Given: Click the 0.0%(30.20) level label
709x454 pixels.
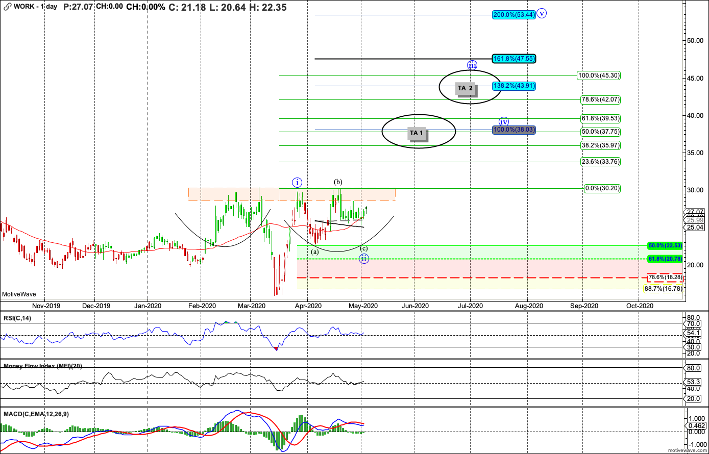Looking at the screenshot, I should pyautogui.click(x=603, y=189).
